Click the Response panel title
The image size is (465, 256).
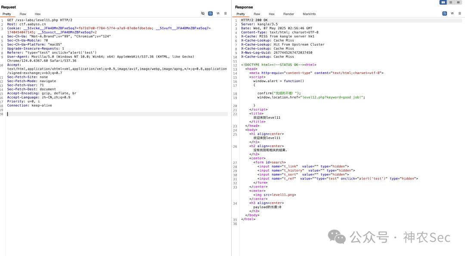[x=244, y=7]
